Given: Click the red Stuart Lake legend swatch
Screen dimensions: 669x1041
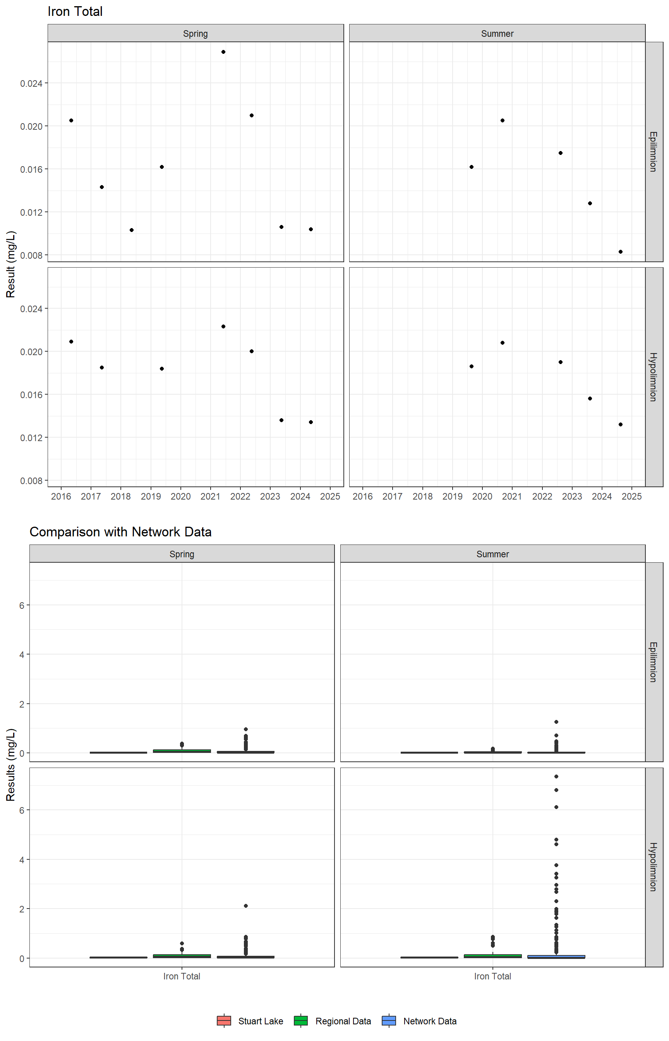Looking at the screenshot, I should pyautogui.click(x=224, y=1020).
